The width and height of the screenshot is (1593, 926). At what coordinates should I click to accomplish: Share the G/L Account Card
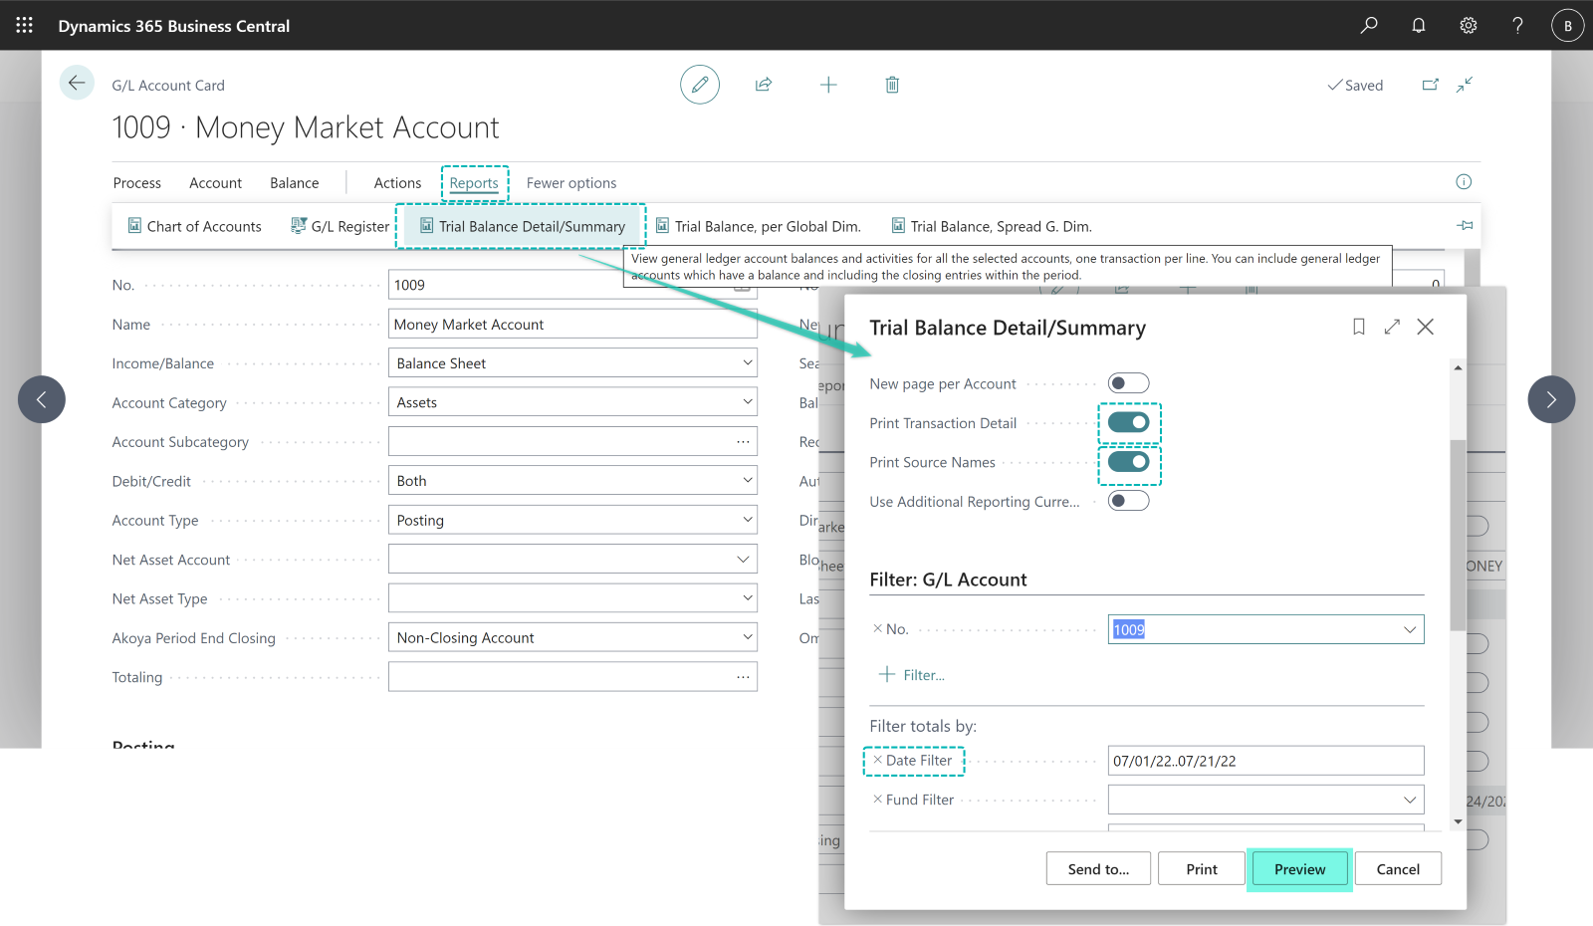pyautogui.click(x=764, y=85)
